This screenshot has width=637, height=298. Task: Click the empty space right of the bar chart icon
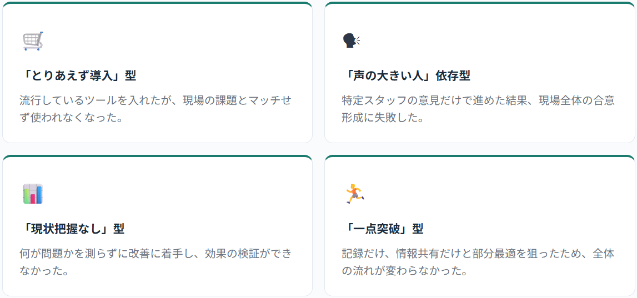click(167, 194)
